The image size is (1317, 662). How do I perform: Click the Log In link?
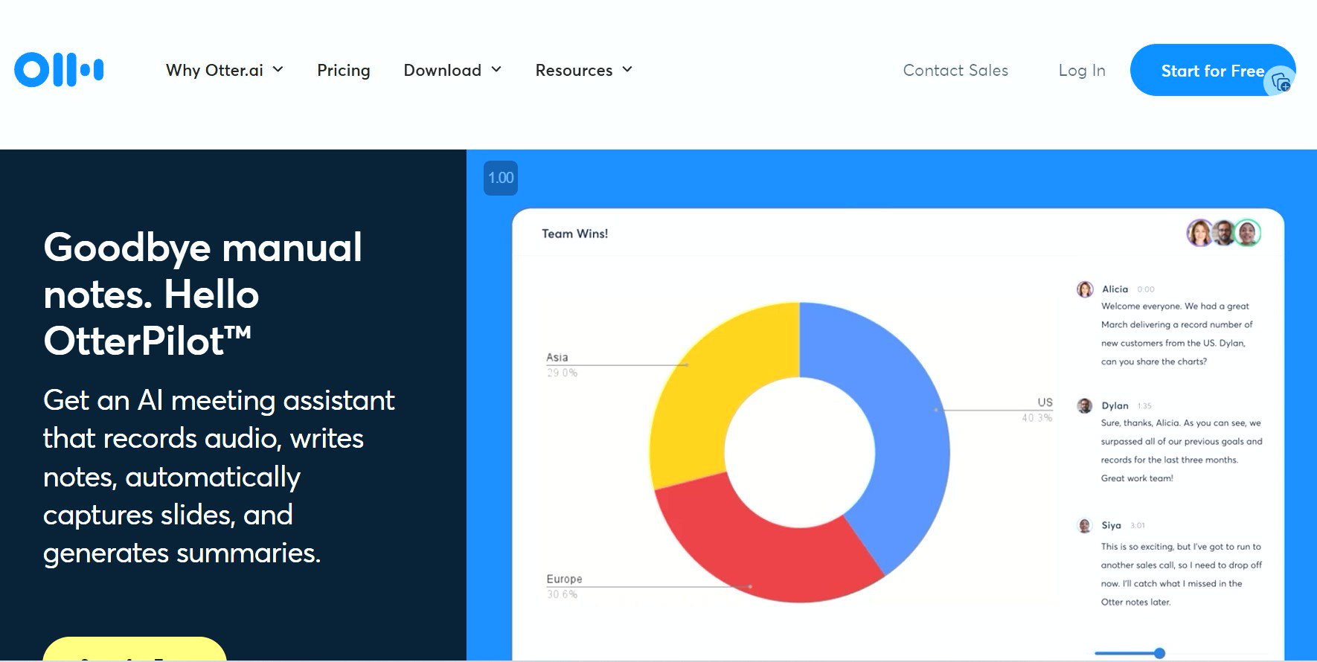pyautogui.click(x=1082, y=70)
